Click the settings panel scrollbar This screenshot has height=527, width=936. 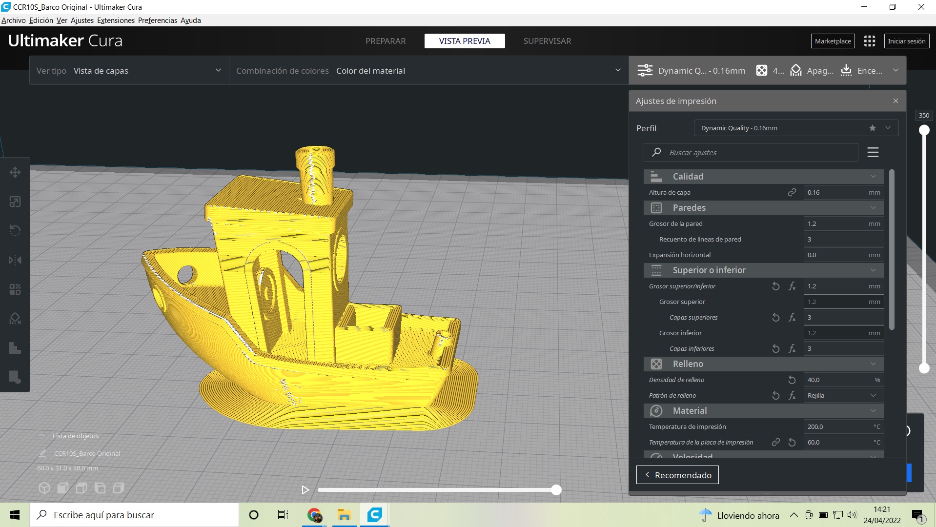tap(892, 249)
